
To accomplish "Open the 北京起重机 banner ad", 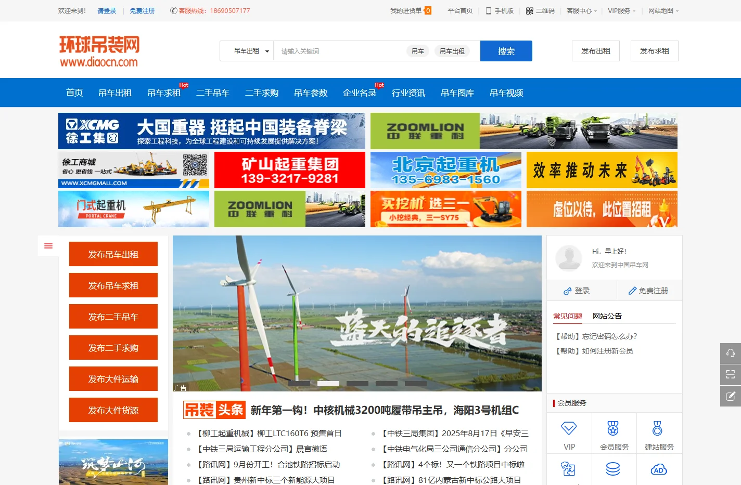I will [x=446, y=170].
